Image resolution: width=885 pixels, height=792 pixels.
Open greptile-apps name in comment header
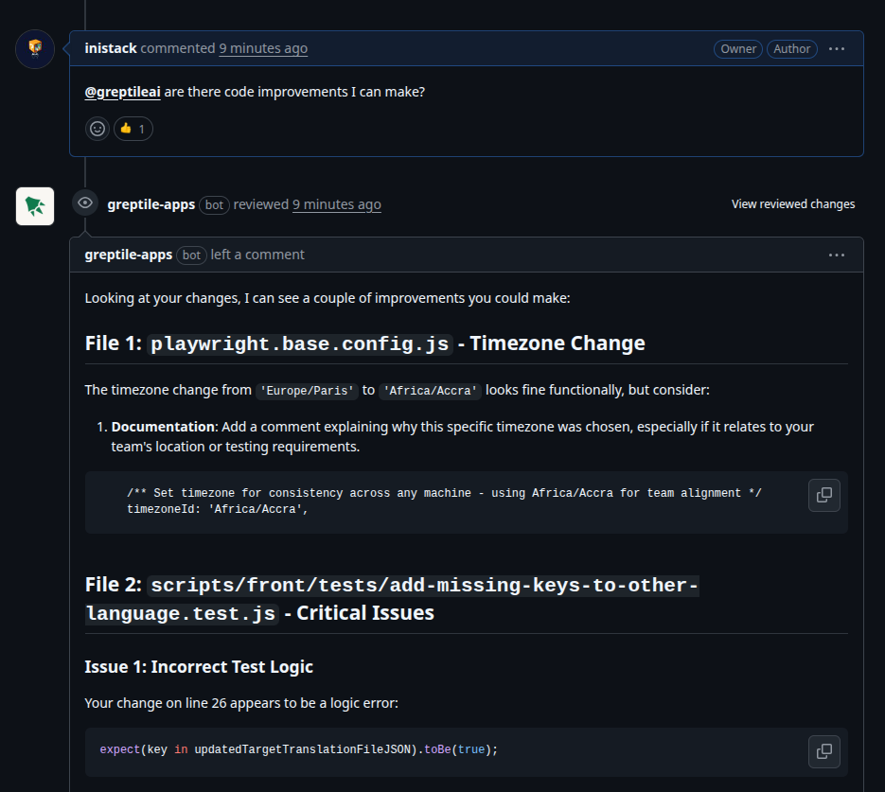129,255
